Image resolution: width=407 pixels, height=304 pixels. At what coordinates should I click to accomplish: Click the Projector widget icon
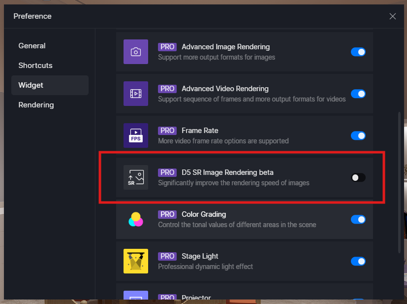tap(136, 296)
